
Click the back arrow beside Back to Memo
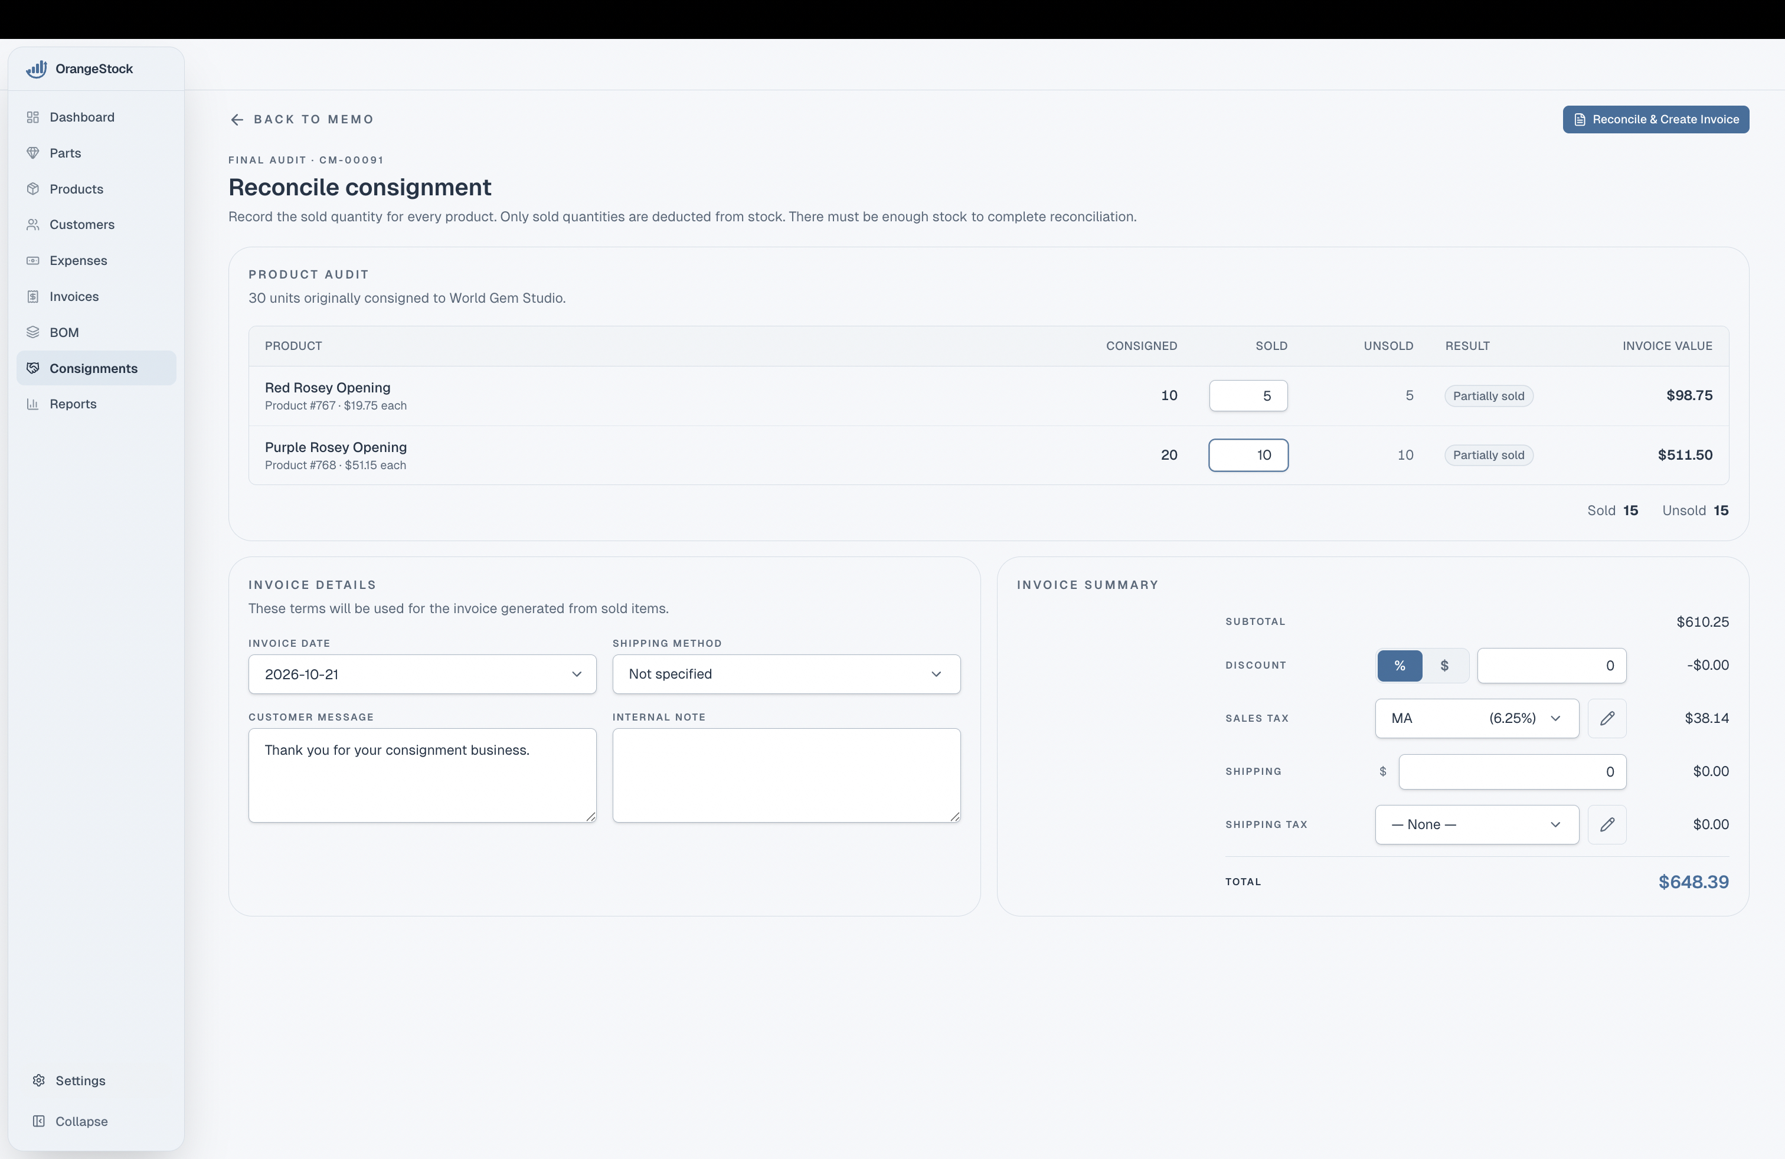pos(237,119)
